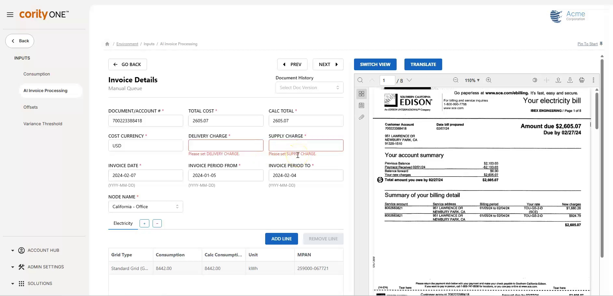Select AI Invoice Processing in the sidebar
The height and width of the screenshot is (296, 613).
coord(45,90)
